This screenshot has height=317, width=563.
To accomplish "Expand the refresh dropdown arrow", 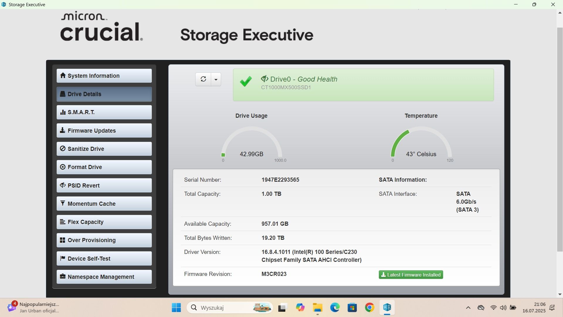I will [x=216, y=79].
